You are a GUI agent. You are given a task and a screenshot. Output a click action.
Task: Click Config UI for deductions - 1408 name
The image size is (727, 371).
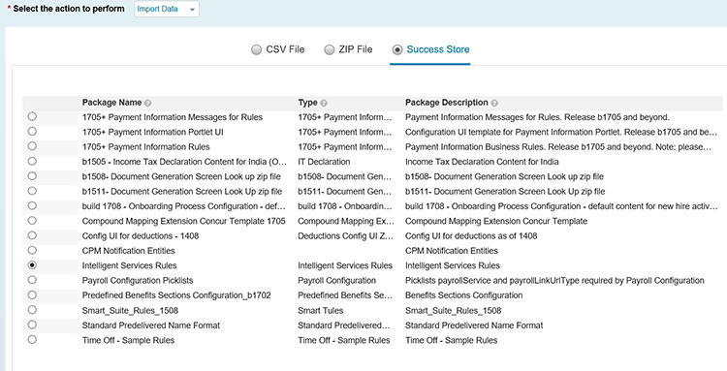pos(141,235)
